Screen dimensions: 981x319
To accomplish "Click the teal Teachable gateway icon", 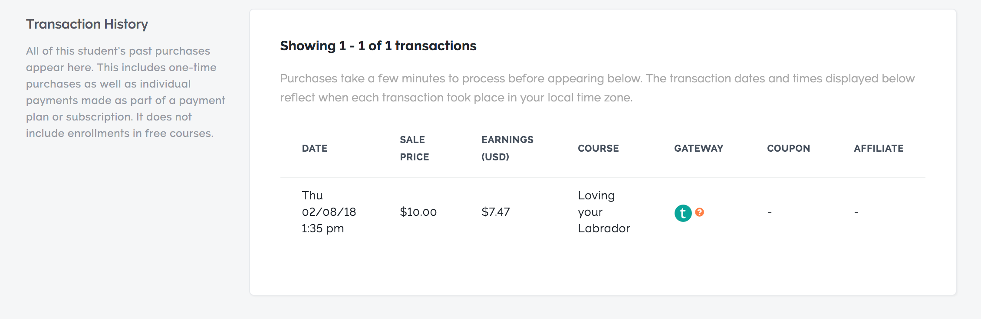I will 683,213.
